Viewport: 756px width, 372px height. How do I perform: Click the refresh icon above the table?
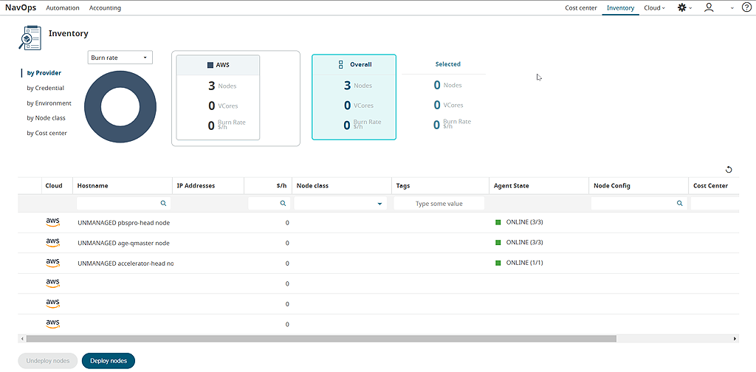[729, 169]
